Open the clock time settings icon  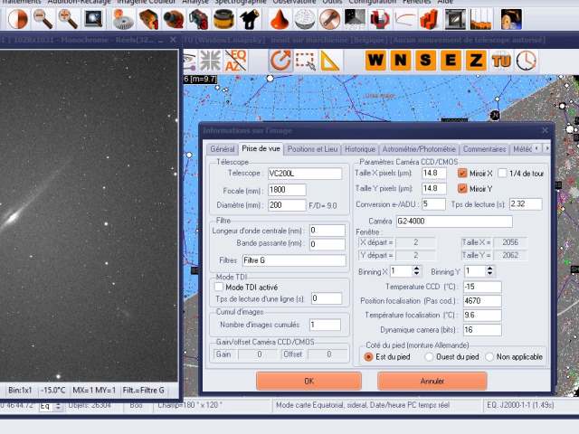tap(526, 61)
